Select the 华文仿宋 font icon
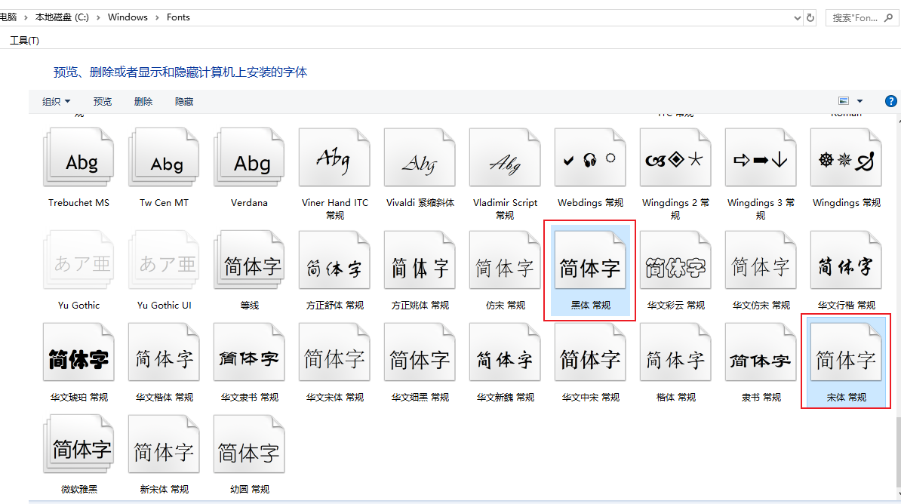 (x=760, y=260)
